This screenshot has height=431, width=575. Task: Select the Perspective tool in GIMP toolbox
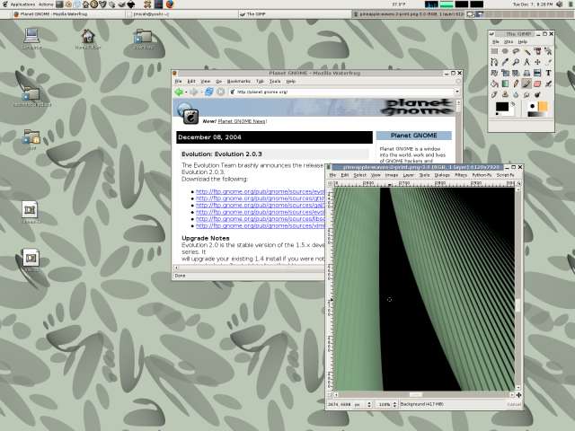point(526,73)
